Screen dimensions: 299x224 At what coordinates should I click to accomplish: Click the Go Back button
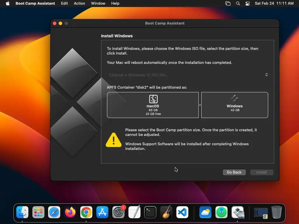pos(234,172)
